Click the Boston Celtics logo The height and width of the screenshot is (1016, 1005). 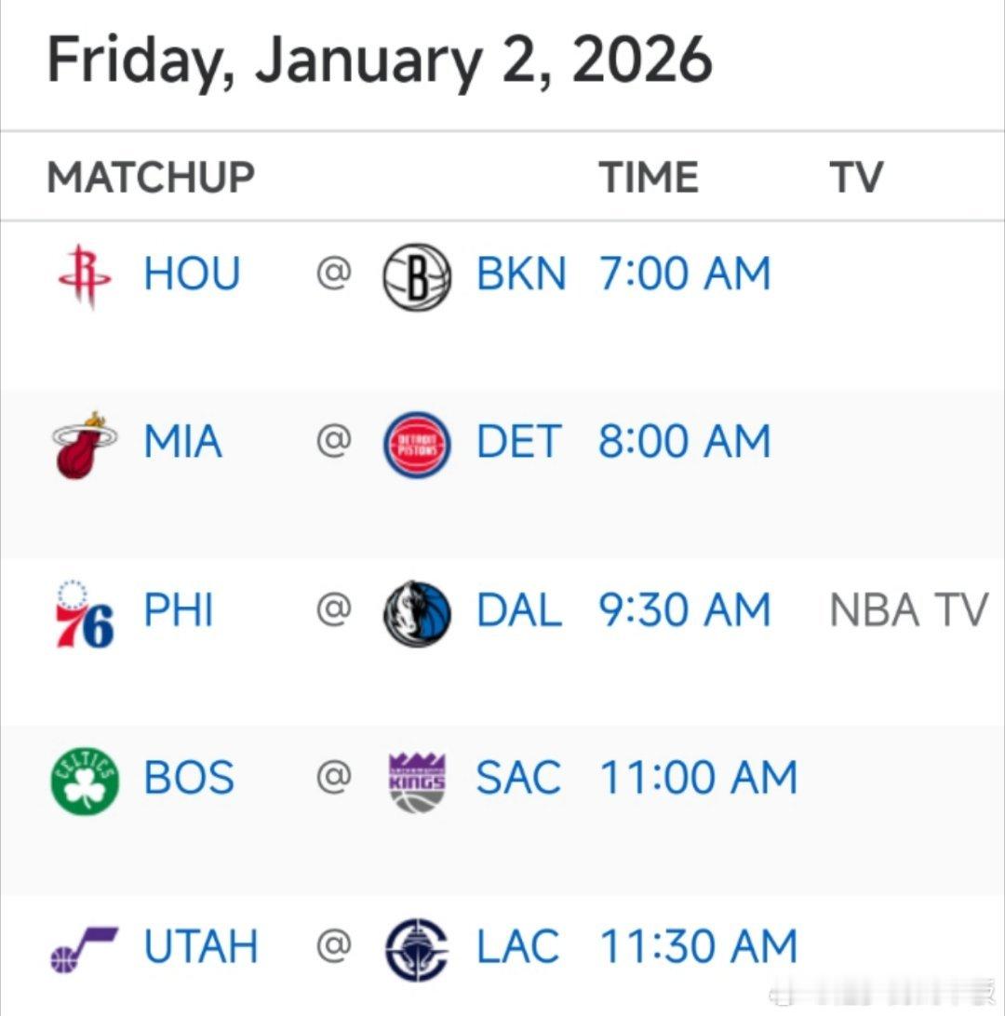click(x=85, y=781)
